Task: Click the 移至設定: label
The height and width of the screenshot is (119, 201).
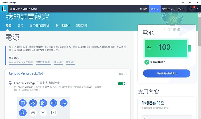Action: pyautogui.click(x=14, y=58)
